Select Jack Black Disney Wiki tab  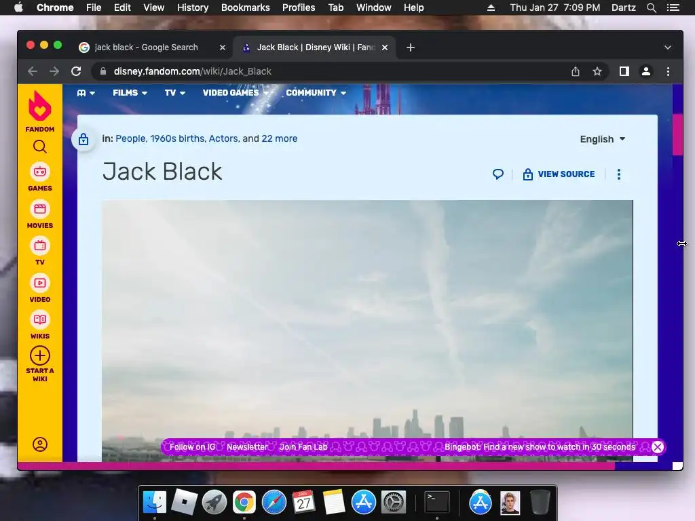[x=316, y=47]
